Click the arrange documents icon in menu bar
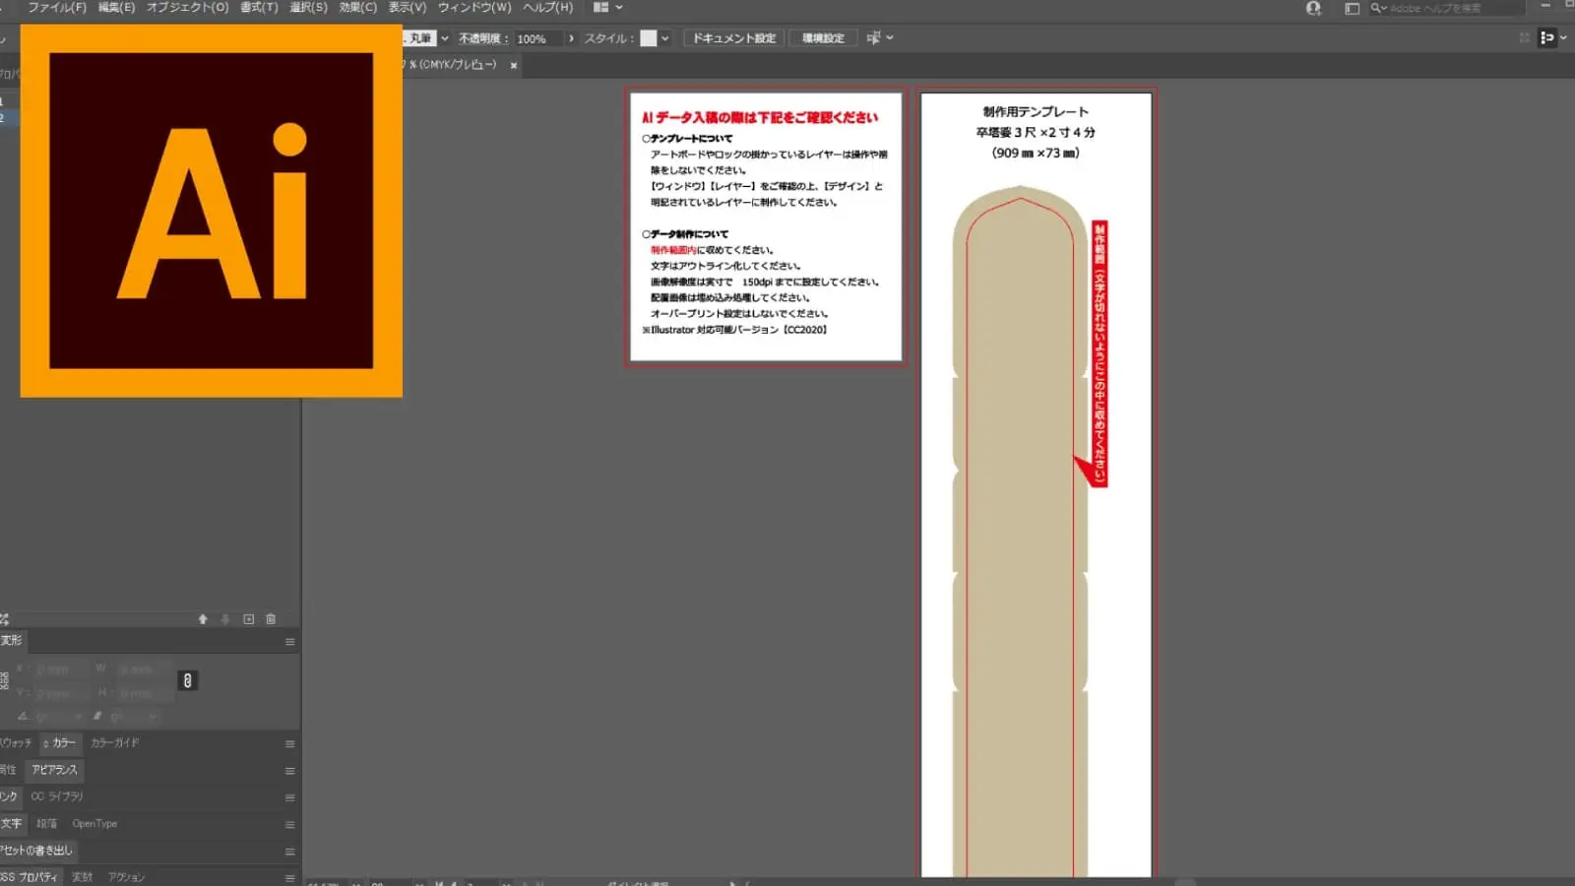 [600, 7]
